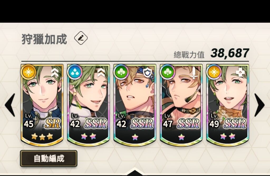Select the Lv. 47 SSR character card
This screenshot has height=176, width=270.
point(181,105)
